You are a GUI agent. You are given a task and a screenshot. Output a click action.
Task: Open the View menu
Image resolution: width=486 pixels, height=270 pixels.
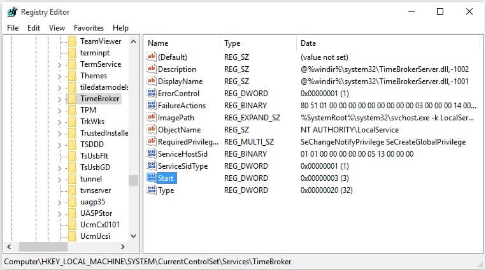pos(57,28)
